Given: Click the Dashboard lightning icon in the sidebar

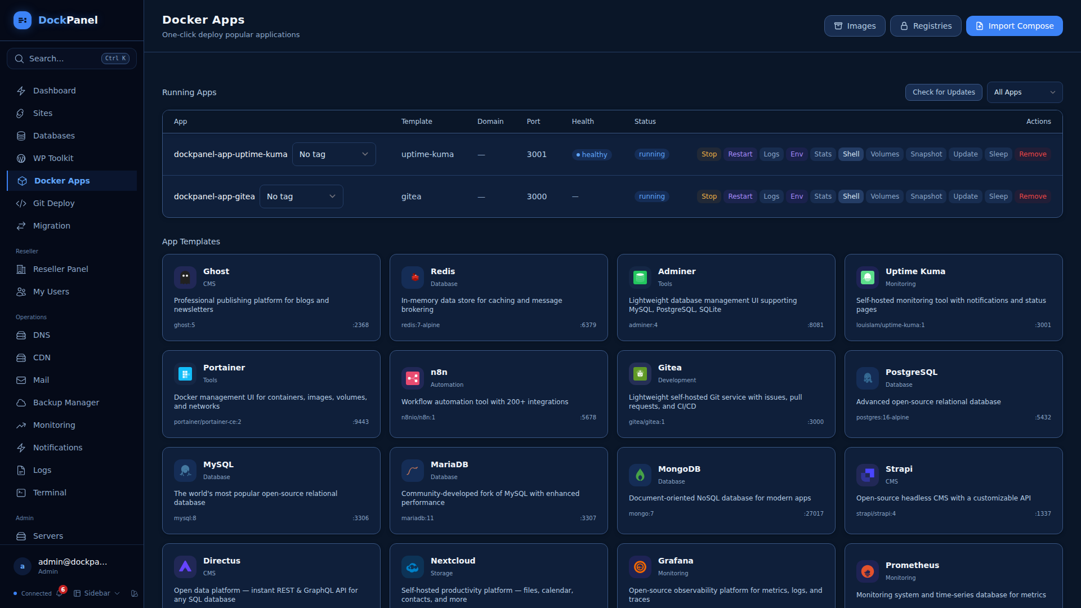Looking at the screenshot, I should [21, 91].
